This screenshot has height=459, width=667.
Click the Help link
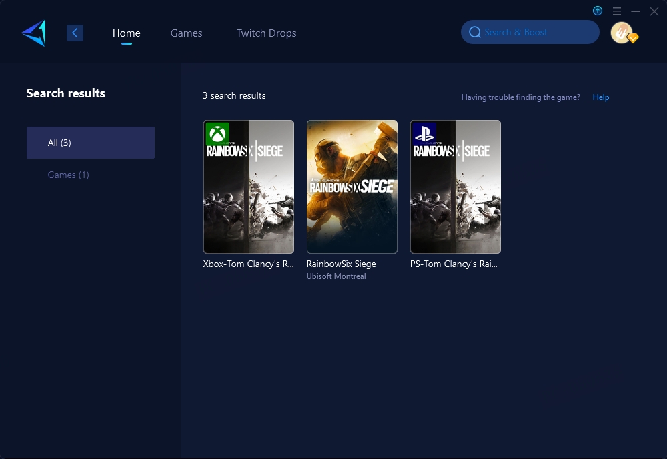tap(601, 97)
